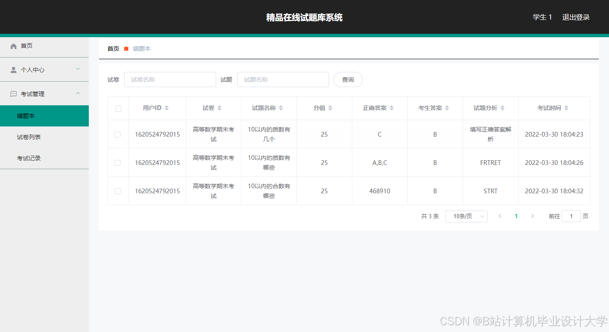The width and height of the screenshot is (609, 332).
Task: Go to previous page arrow
Action: [500, 216]
